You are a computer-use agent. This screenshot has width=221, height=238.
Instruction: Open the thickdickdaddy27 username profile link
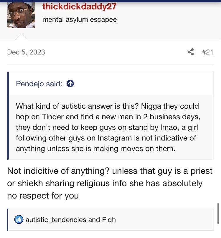[x=79, y=6]
